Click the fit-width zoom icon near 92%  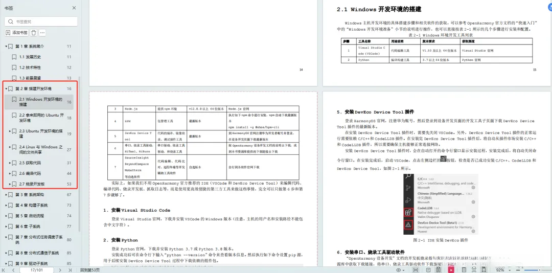tap(484, 270)
